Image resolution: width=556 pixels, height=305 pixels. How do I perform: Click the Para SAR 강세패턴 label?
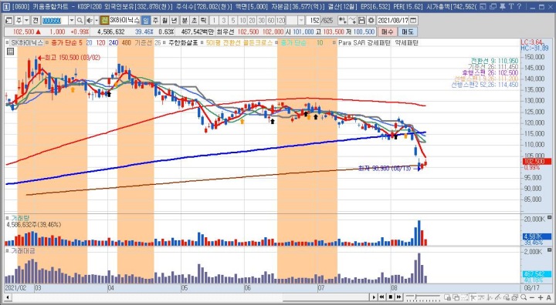click(364, 43)
